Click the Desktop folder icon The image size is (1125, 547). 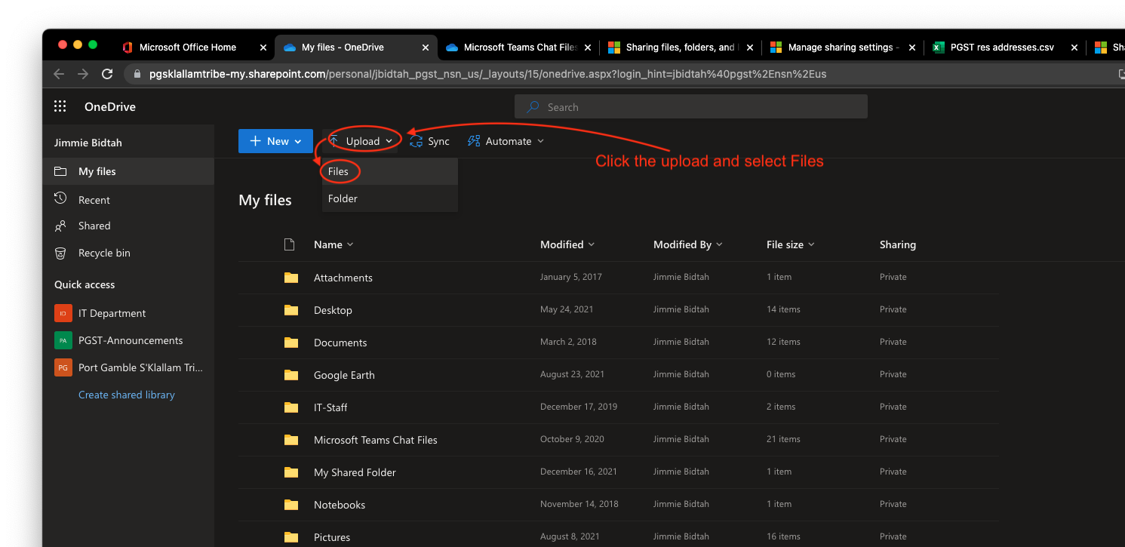[291, 310]
